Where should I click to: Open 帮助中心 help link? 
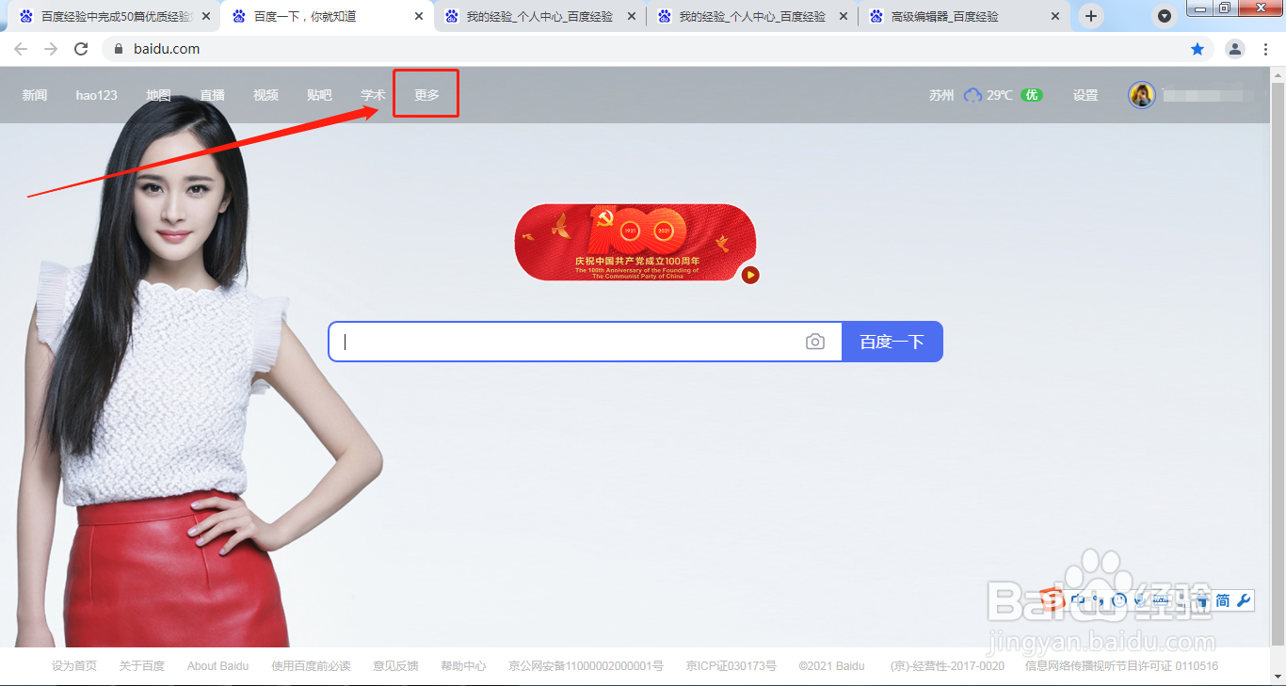coord(463,666)
